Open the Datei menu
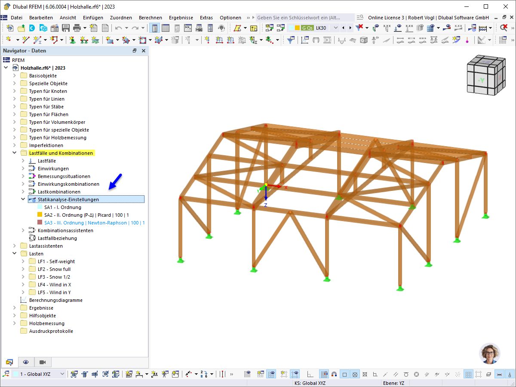516x387 pixels. click(x=16, y=18)
